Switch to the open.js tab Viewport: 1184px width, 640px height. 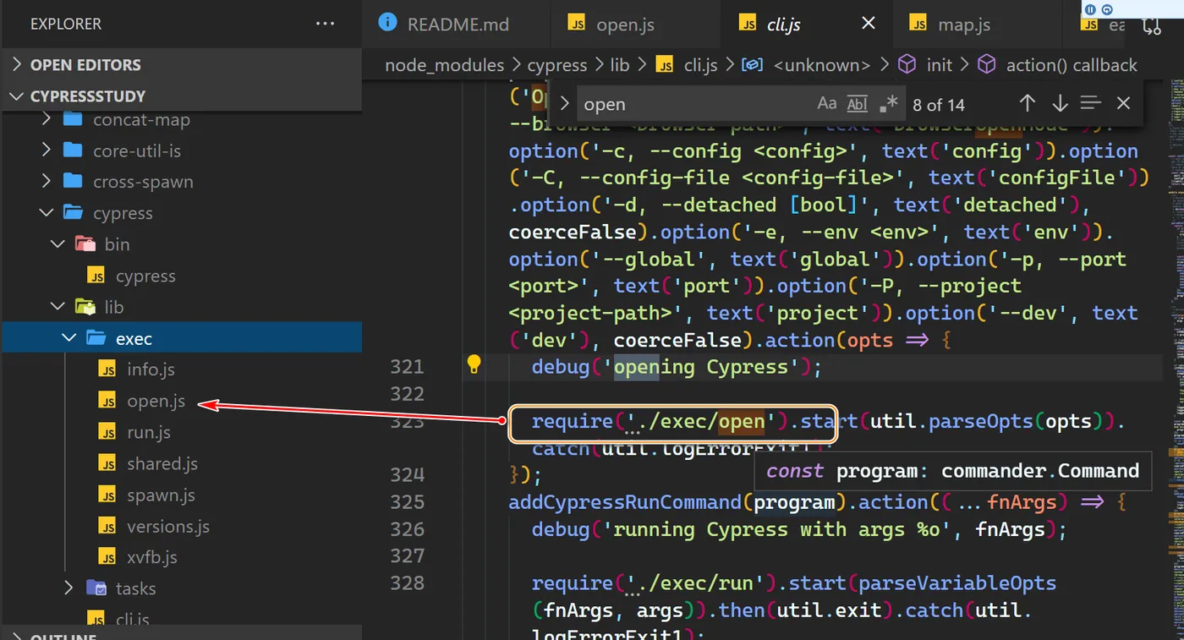(625, 24)
